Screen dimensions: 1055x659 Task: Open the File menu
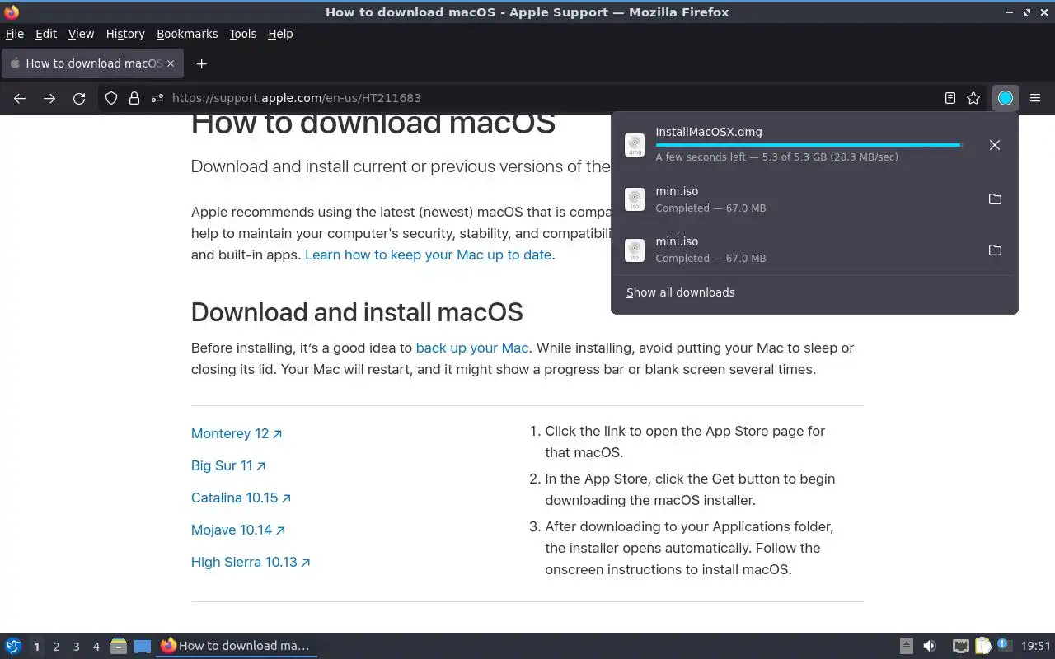coord(15,34)
